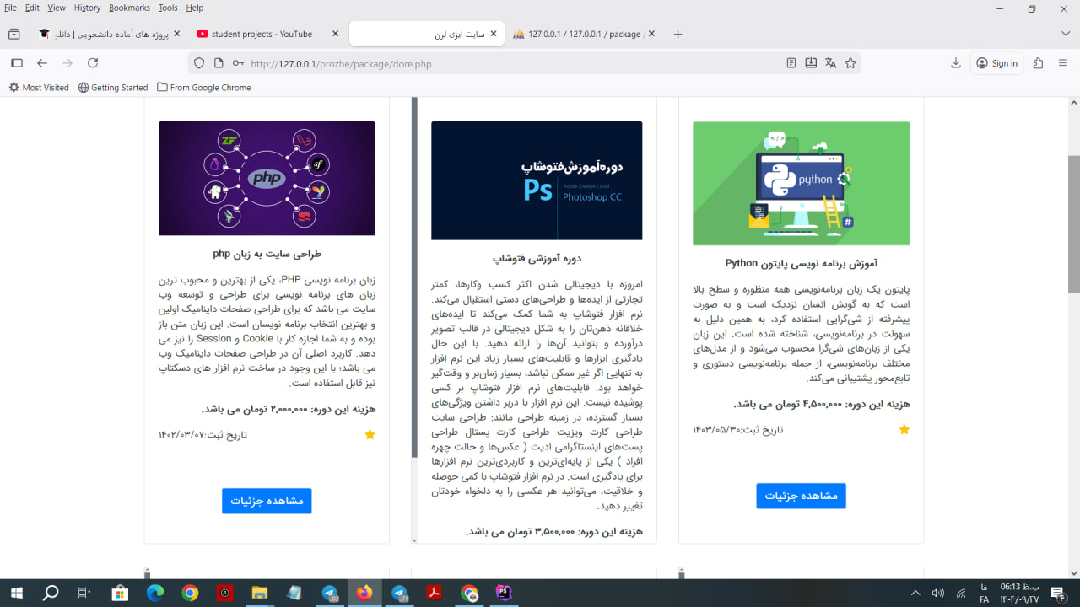Screen dimensions: 1080x607
Task: Switch to the student projects YouTube tab
Action: [x=262, y=34]
